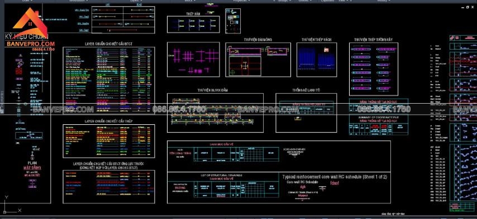Select the THÉP BẢN symbol frame

coord(193,25)
